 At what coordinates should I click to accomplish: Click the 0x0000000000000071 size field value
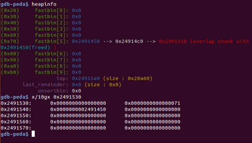coord(153,103)
